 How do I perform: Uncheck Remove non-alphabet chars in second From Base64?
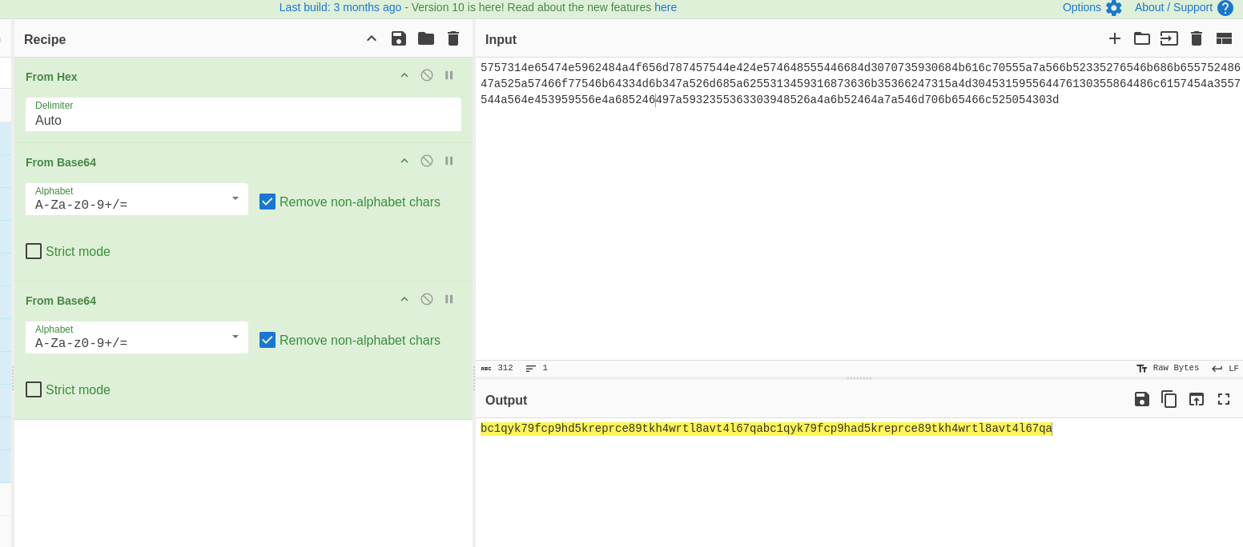[268, 340]
